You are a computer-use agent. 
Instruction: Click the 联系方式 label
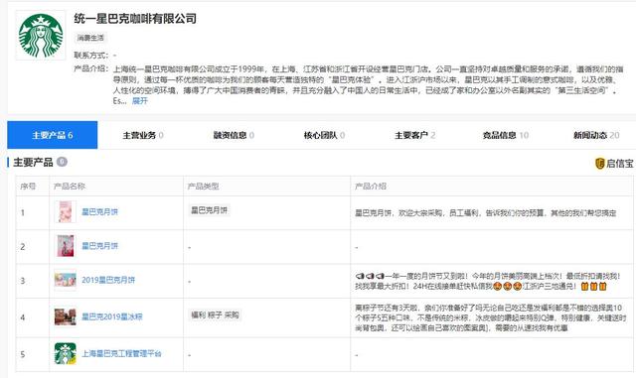coord(90,56)
